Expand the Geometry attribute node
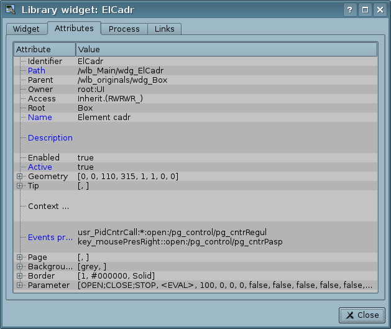 pos(20,177)
